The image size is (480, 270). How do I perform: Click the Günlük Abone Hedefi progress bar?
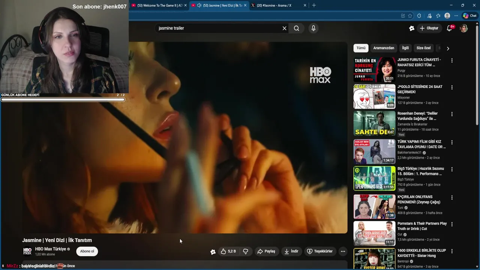[x=63, y=100]
